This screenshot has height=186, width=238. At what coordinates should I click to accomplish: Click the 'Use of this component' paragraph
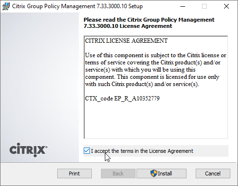point(155,70)
